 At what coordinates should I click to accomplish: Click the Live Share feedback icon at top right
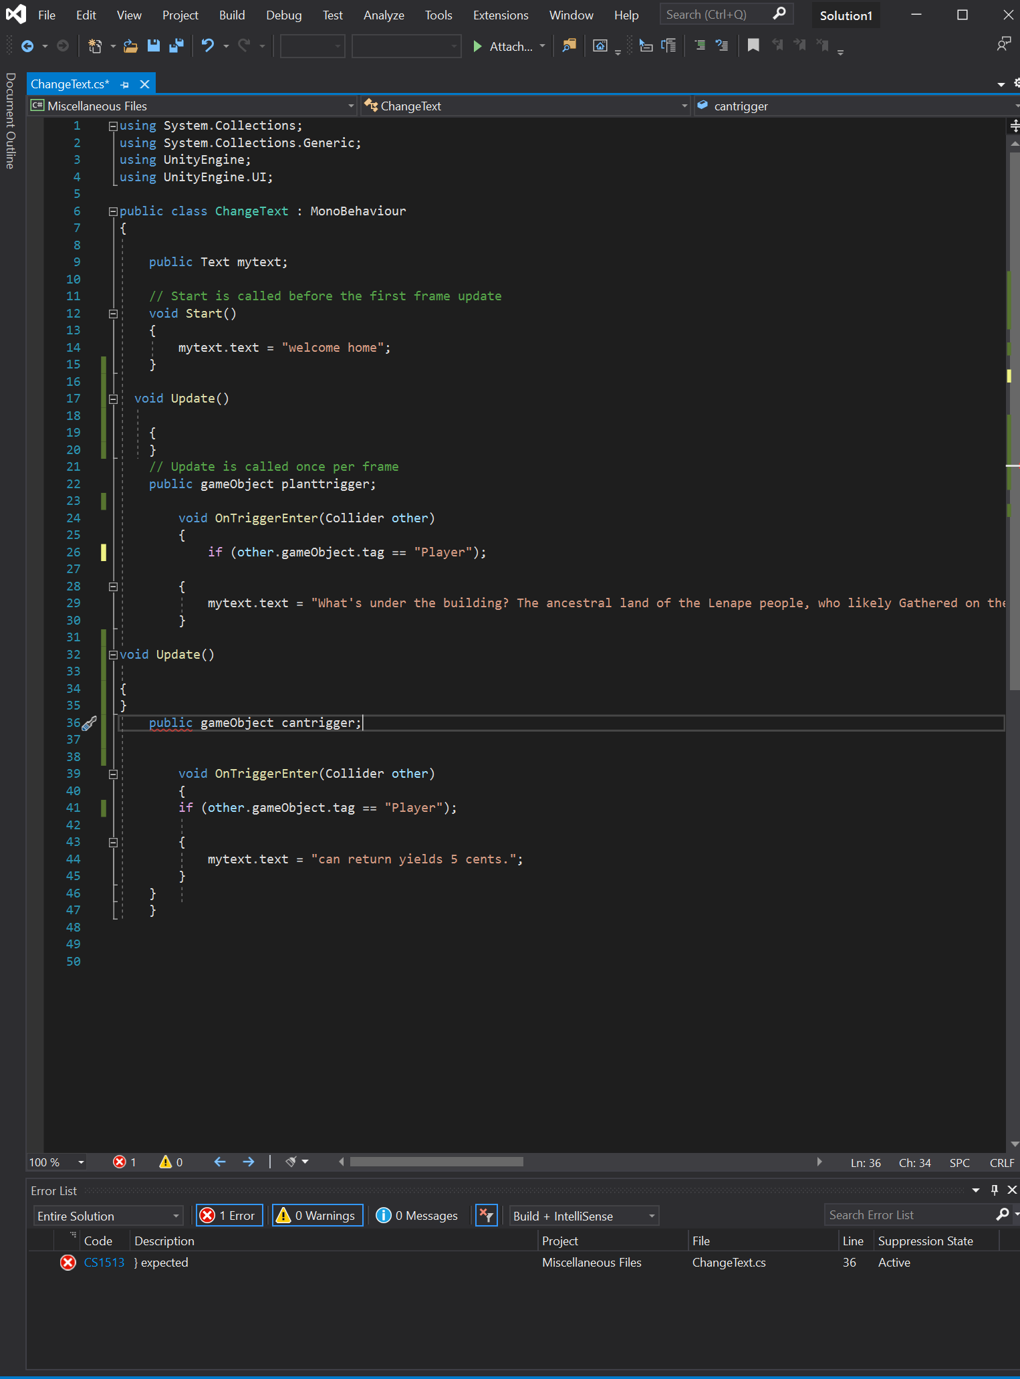pos(1003,45)
